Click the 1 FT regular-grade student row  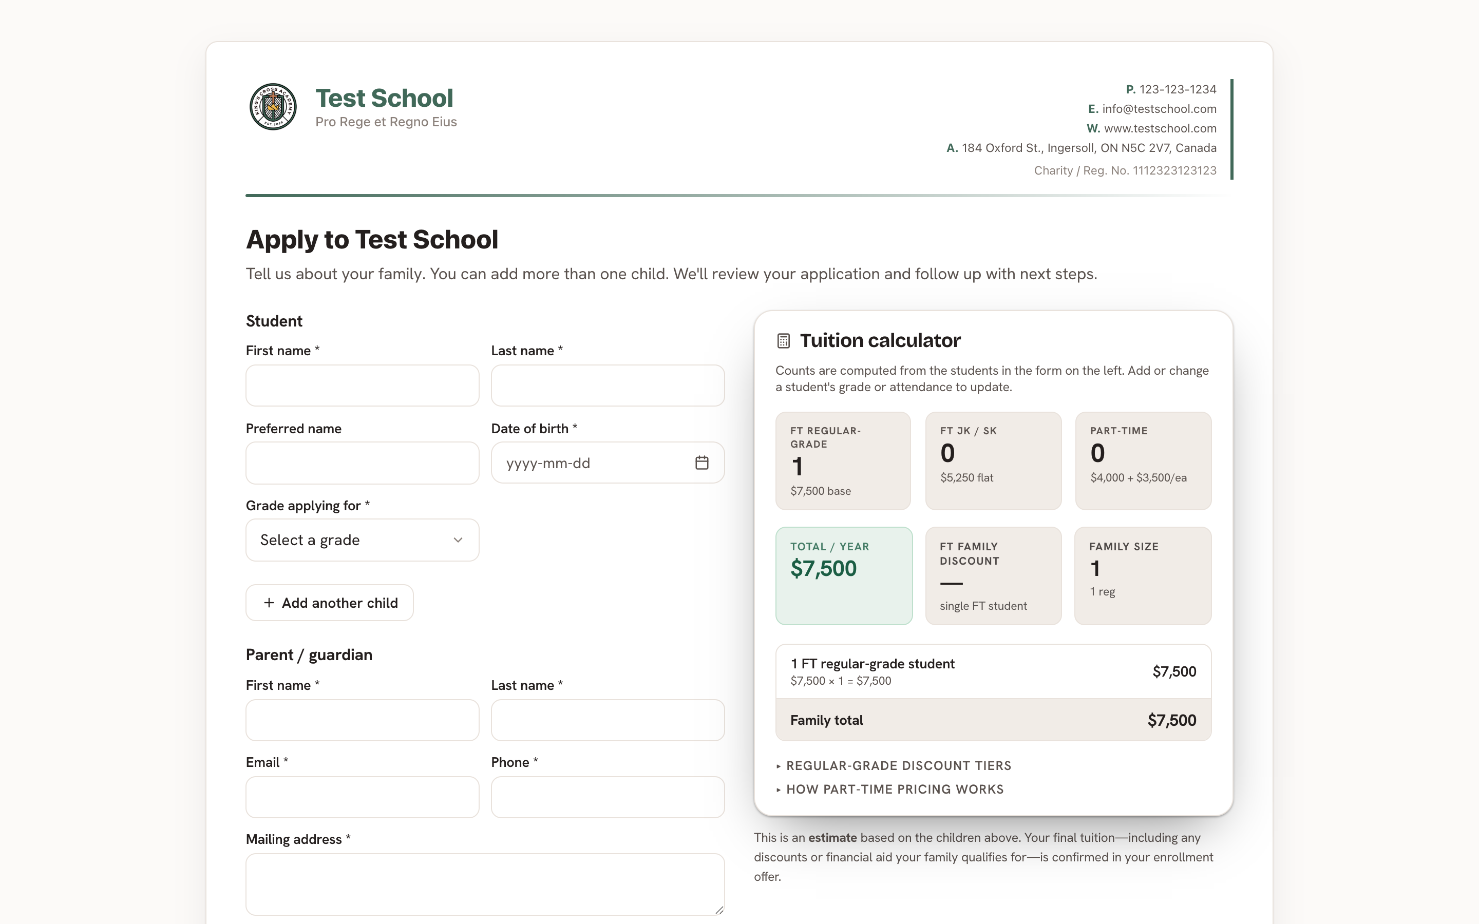click(x=993, y=671)
